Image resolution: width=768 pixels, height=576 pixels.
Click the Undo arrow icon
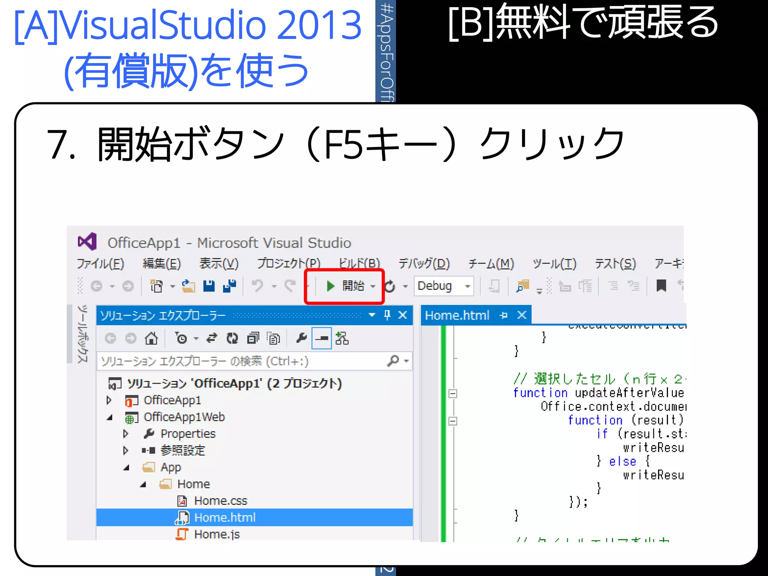[x=257, y=286]
